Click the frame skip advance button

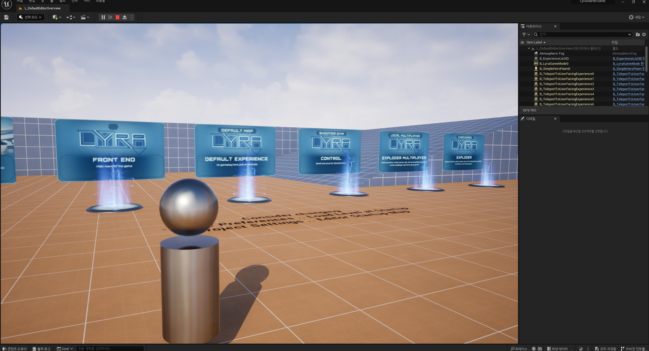coord(110,17)
